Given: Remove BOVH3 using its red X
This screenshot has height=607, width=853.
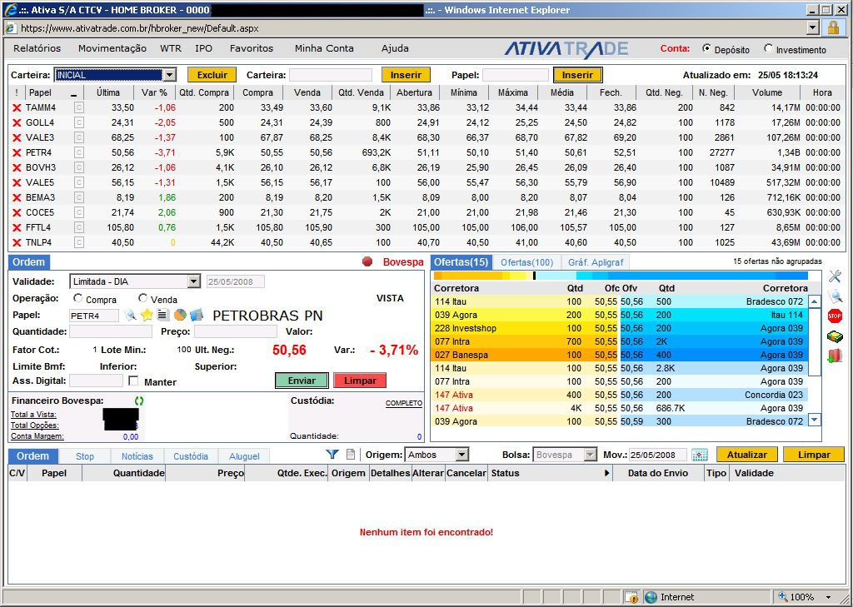Looking at the screenshot, I should click(x=17, y=167).
